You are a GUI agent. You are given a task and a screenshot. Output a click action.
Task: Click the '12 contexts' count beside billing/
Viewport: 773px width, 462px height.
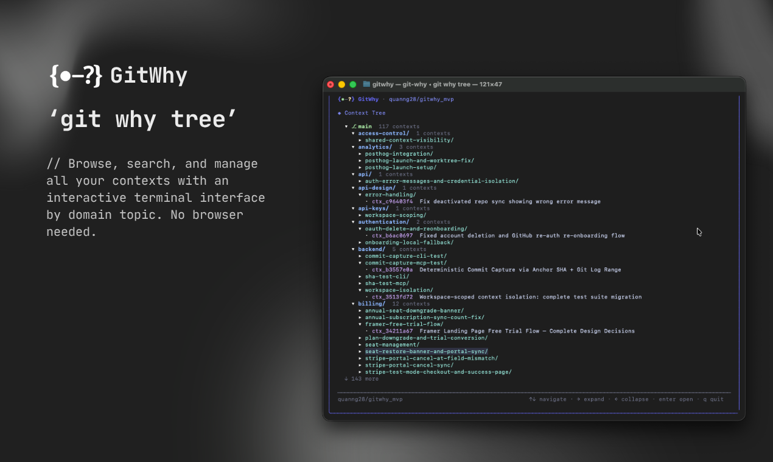pyautogui.click(x=411, y=303)
